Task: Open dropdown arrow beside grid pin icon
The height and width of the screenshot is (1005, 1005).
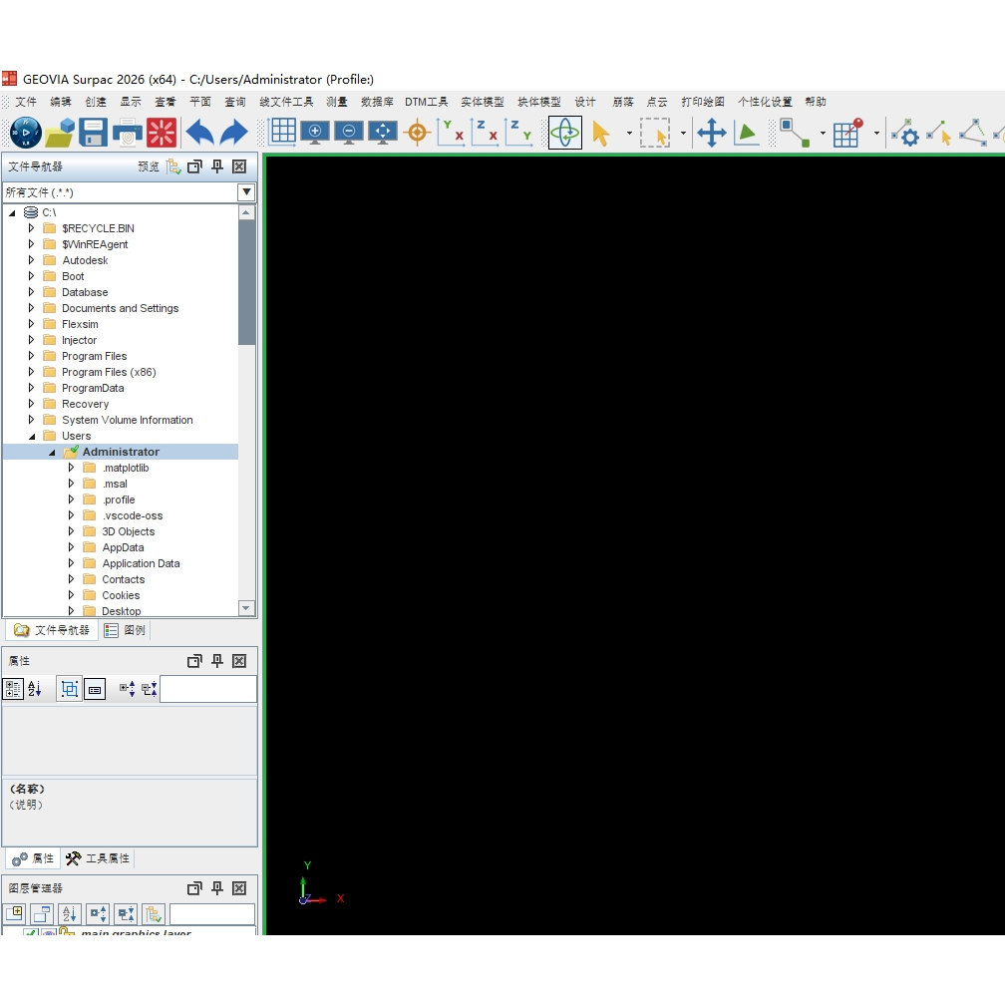Action: click(876, 134)
